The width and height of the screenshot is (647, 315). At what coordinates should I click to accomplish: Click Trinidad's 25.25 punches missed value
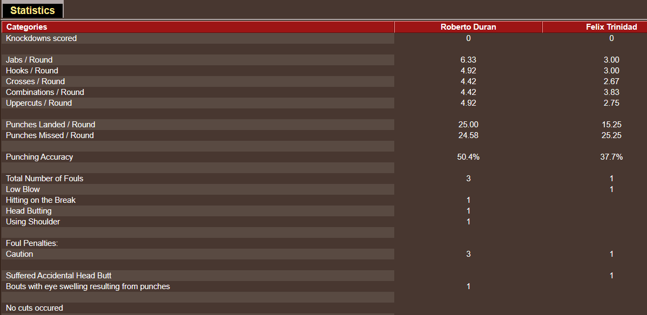click(611, 135)
